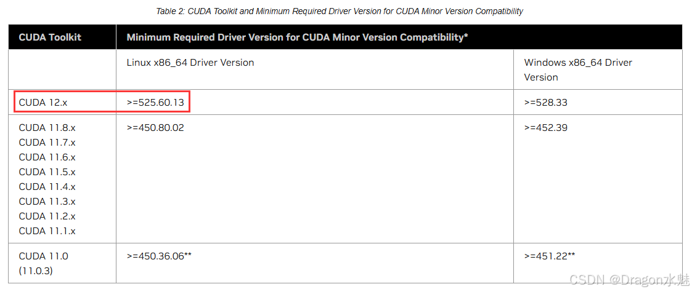Click the CUDA 11.6.x entry

pyautogui.click(x=47, y=157)
